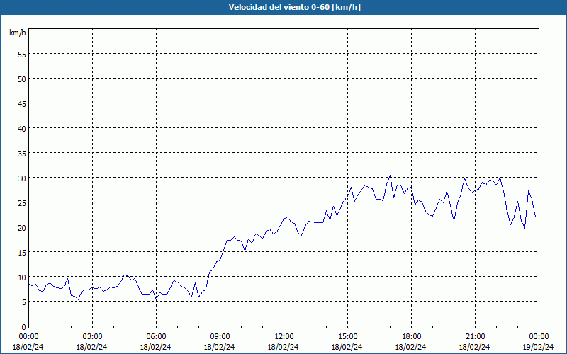
Task: Click the 21:00 time label
Action: 475,337
